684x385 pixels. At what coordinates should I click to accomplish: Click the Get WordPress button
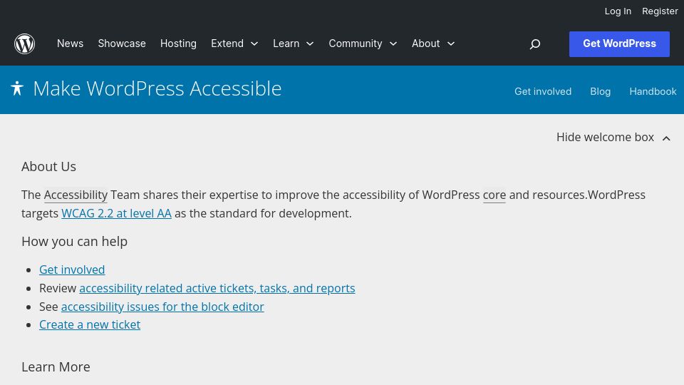click(x=619, y=44)
